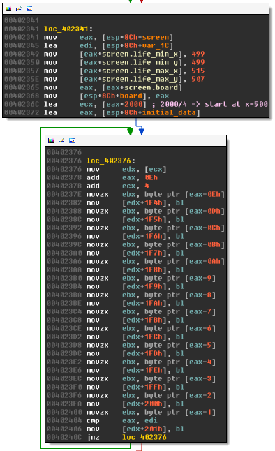
Task: Click operand [eax-5]
Action: pos(200,345)
